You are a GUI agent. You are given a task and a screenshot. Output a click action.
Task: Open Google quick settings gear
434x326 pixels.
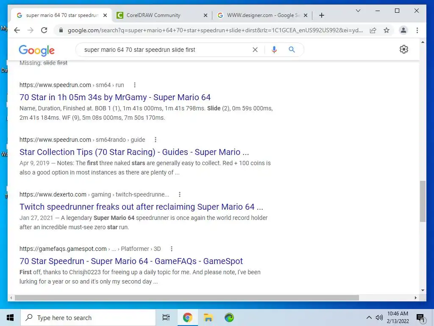(404, 49)
